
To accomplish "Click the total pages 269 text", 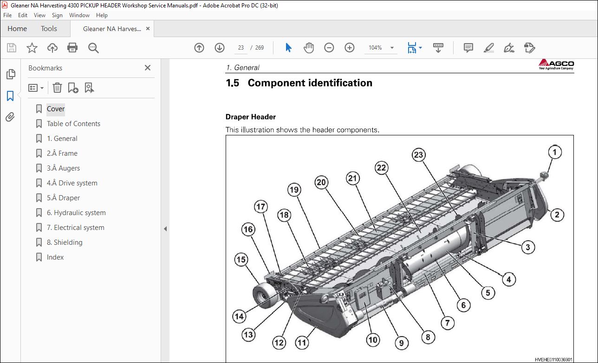I will point(260,48).
